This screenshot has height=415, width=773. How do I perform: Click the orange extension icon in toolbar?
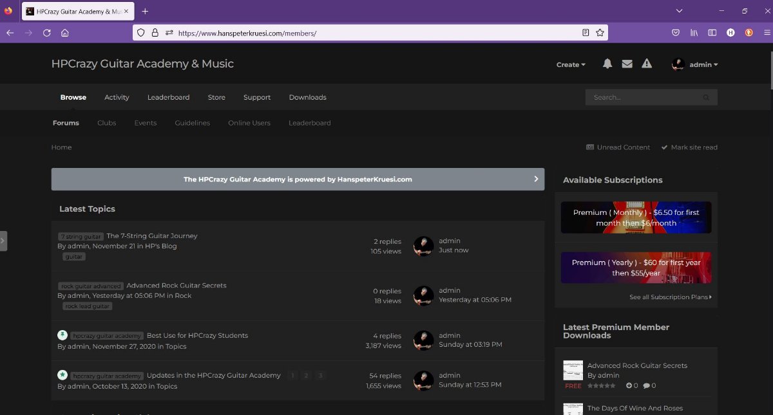pyautogui.click(x=749, y=33)
